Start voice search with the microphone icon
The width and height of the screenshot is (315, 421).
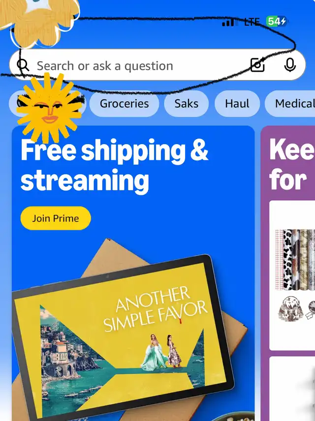tap(290, 65)
